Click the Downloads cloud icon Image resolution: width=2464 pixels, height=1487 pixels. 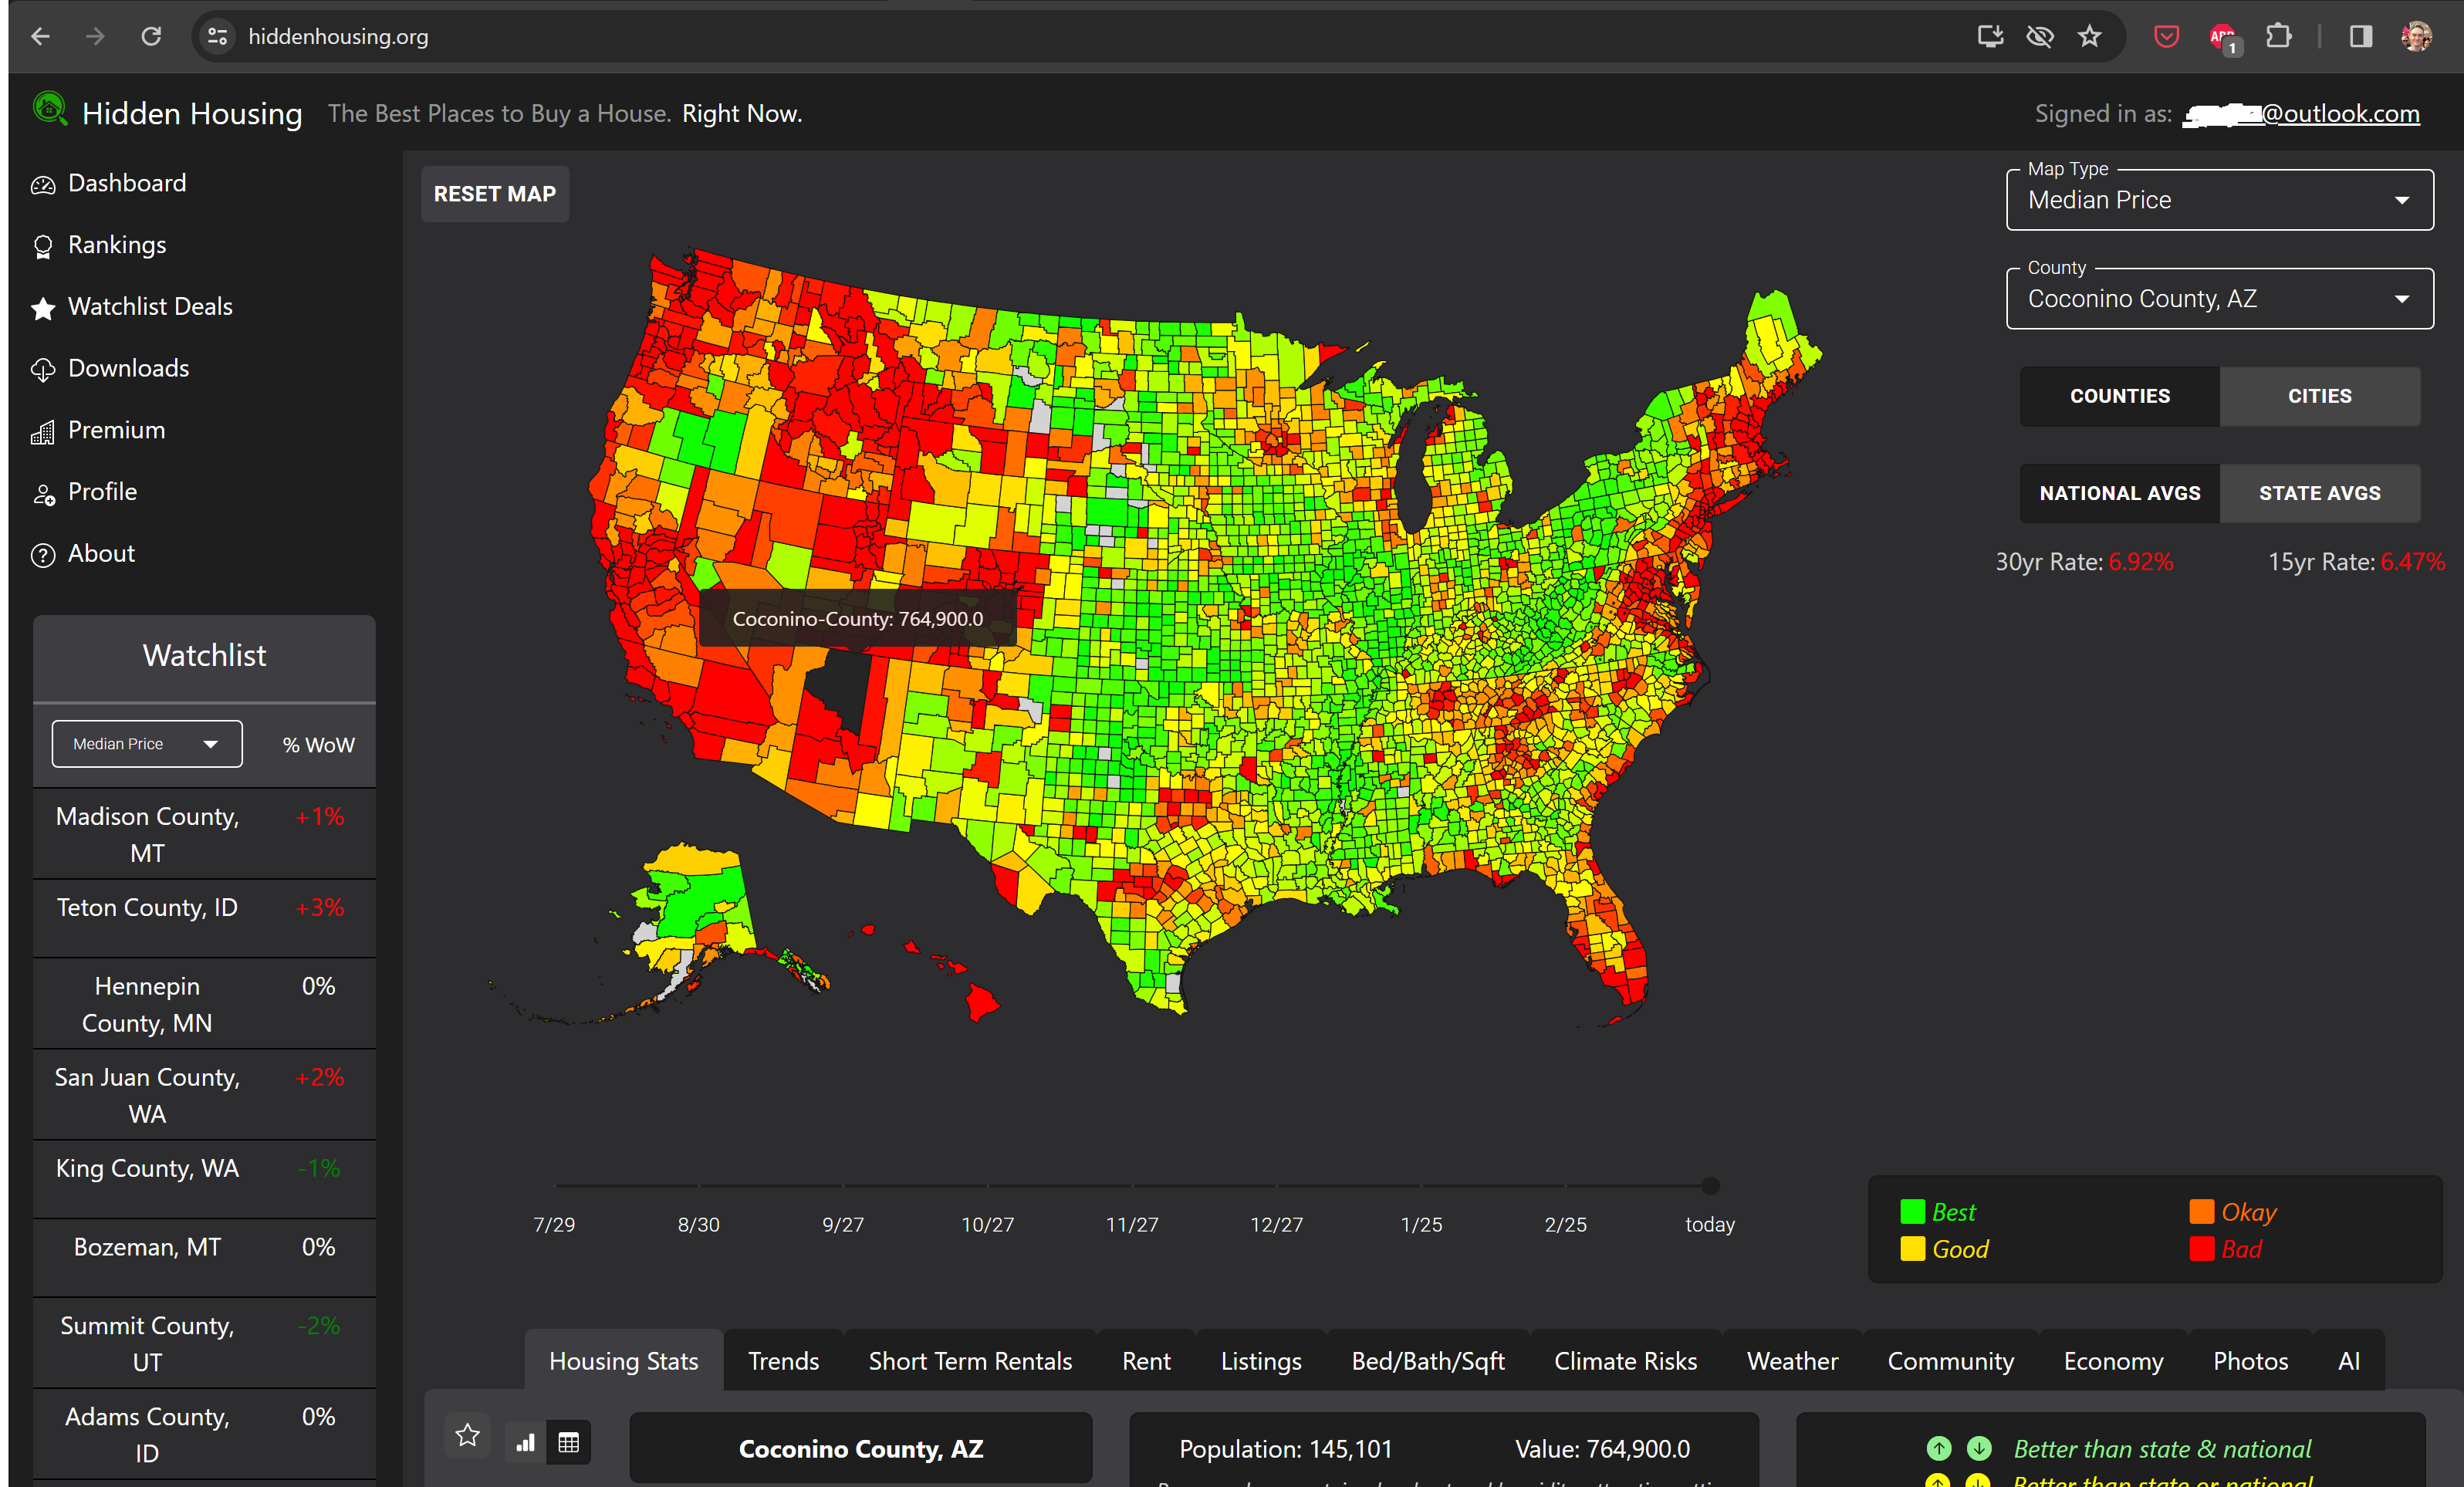pyautogui.click(x=43, y=370)
